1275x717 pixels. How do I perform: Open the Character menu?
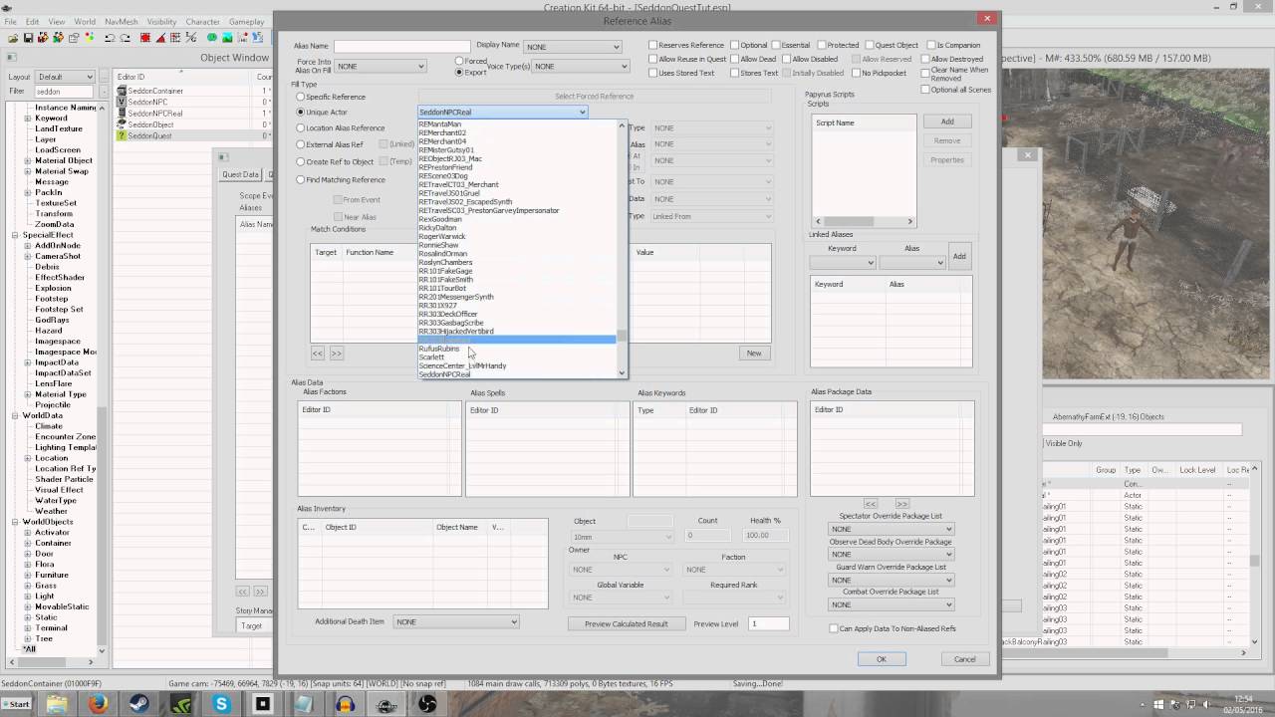pyautogui.click(x=202, y=21)
